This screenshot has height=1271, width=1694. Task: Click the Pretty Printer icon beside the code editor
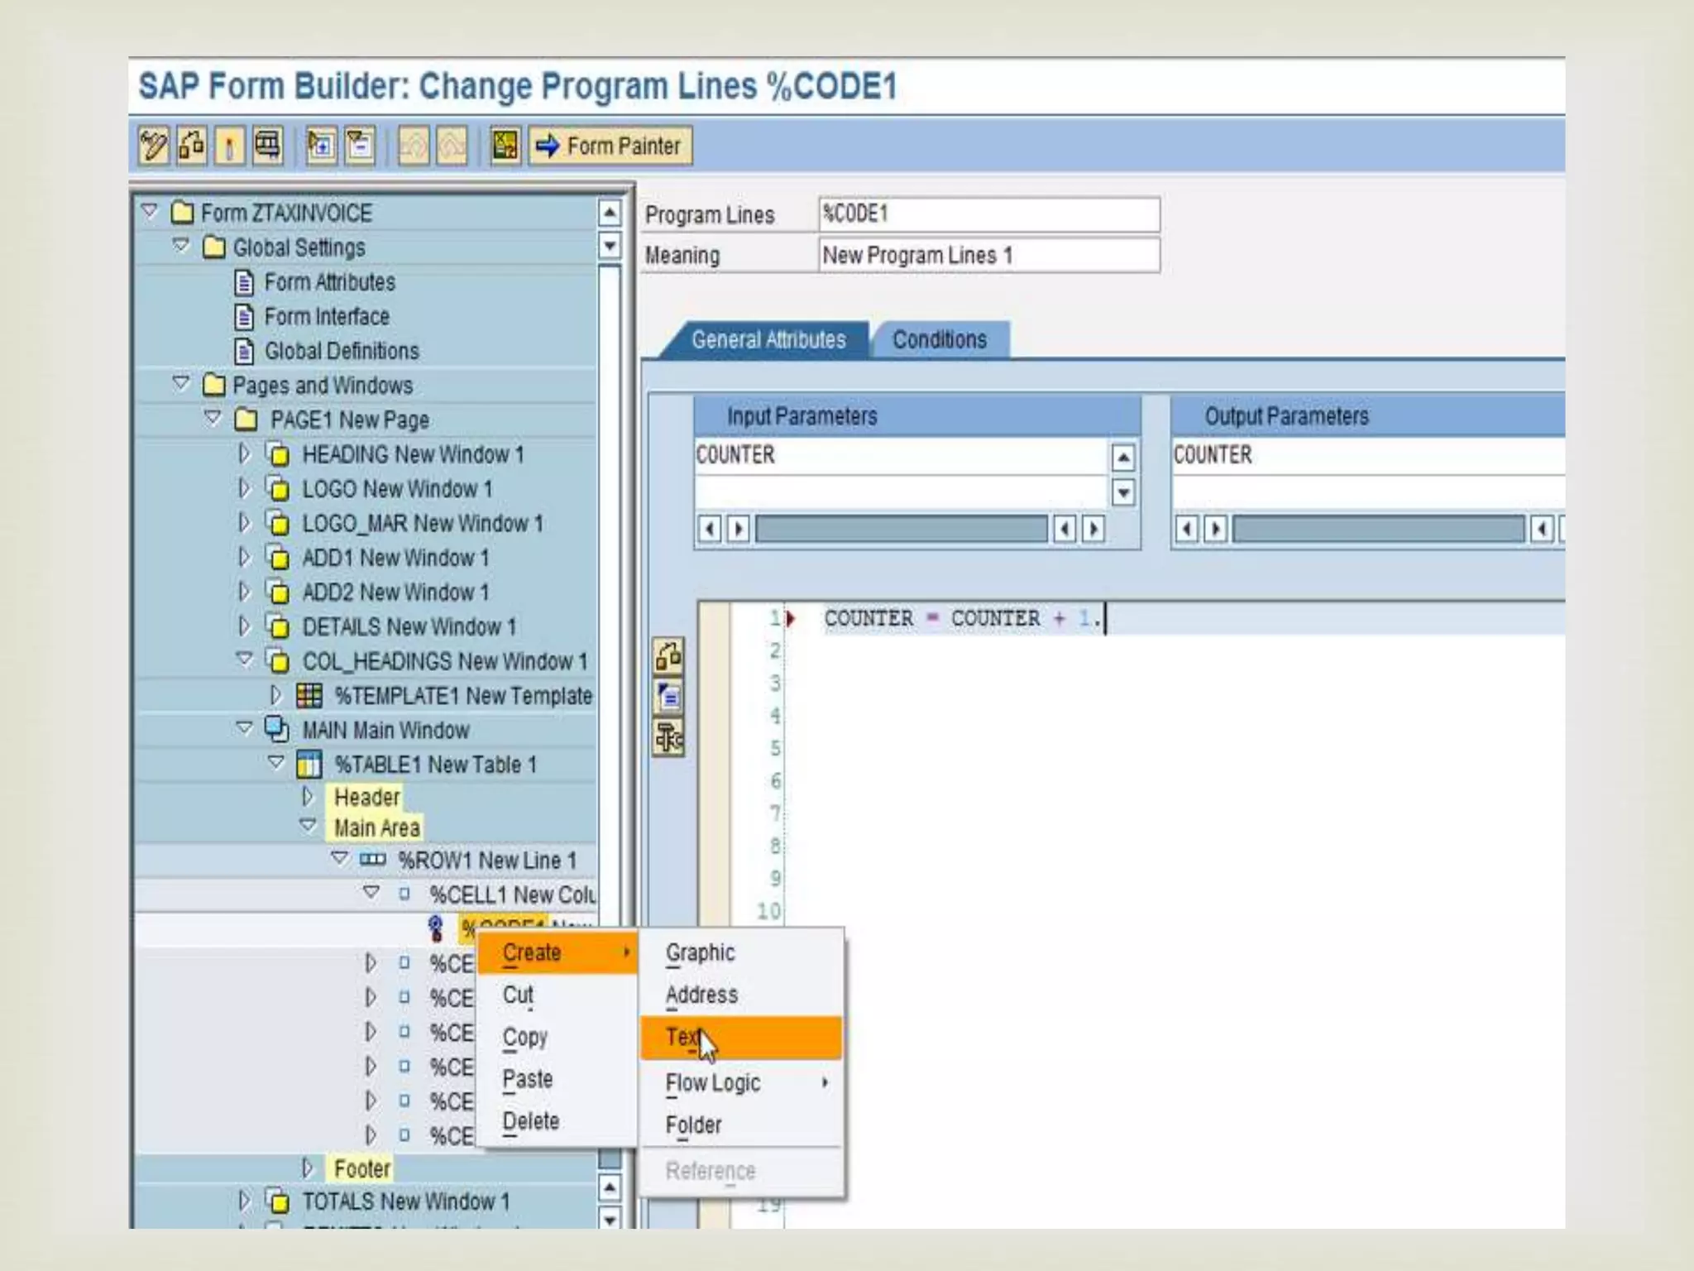pyautogui.click(x=668, y=697)
